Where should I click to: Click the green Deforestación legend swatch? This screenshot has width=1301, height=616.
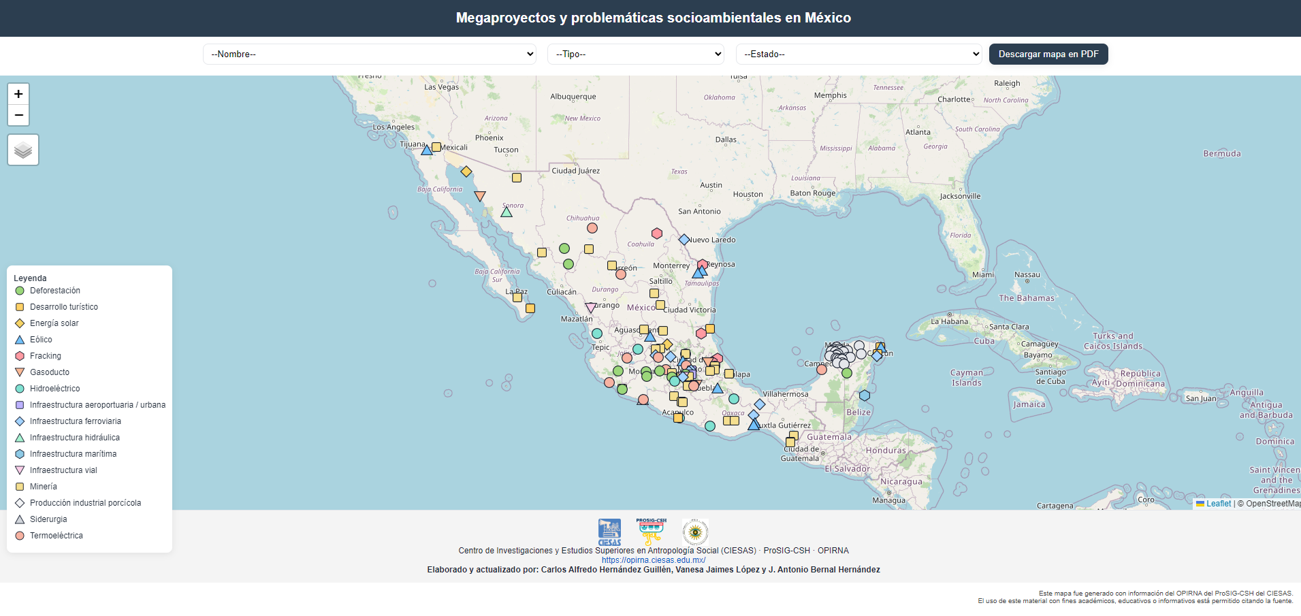click(x=20, y=291)
